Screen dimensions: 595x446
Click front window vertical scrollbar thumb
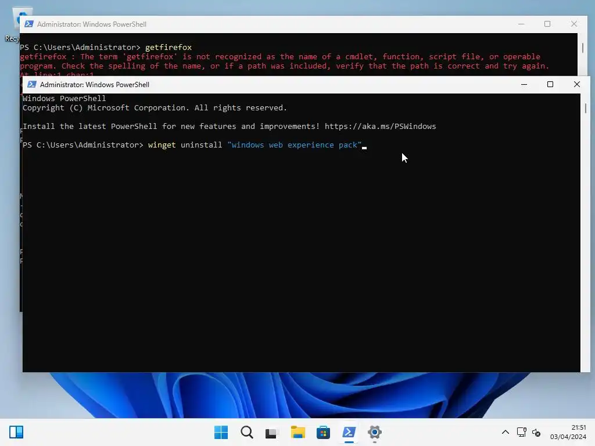click(x=586, y=108)
